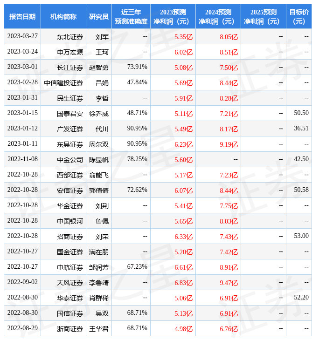The height and width of the screenshot is (340, 312).
Task: Click the target price 36.51
Action: (x=301, y=129)
